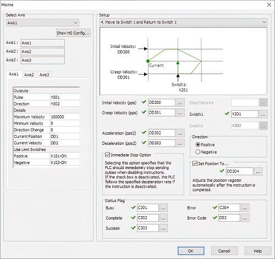Click the Success C303 input field
275x259 pixels.
148,228
